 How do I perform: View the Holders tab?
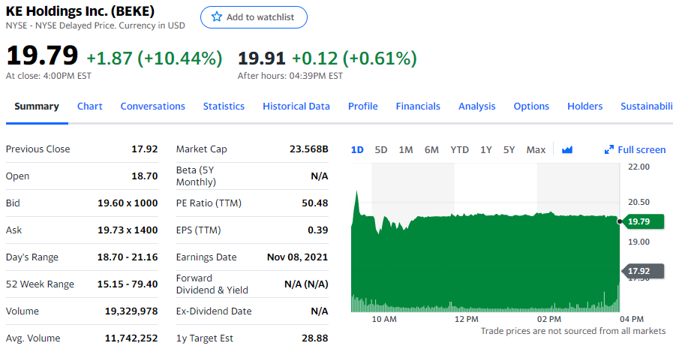click(585, 107)
